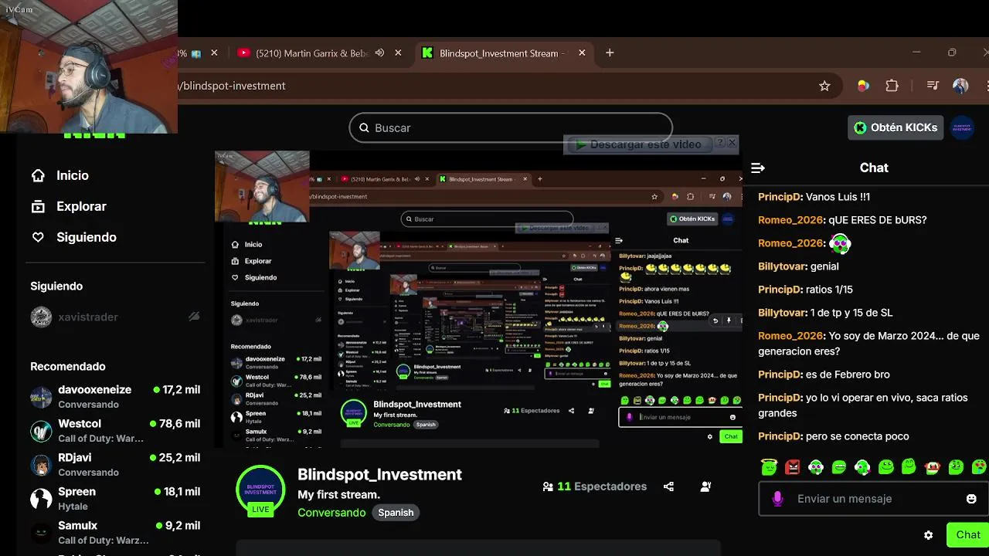Click the green Chat send button
This screenshot has height=556, width=989.
[967, 534]
